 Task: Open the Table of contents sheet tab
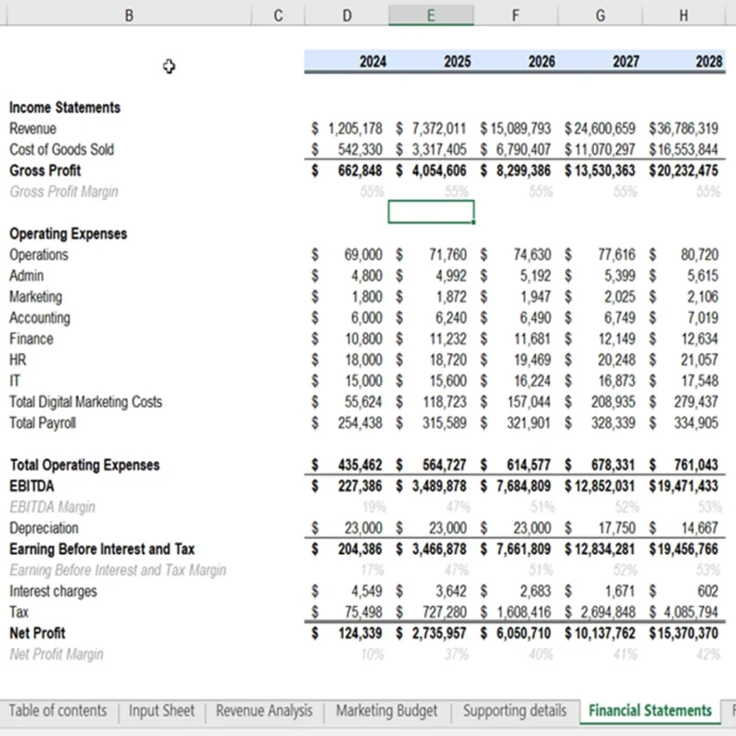click(58, 710)
